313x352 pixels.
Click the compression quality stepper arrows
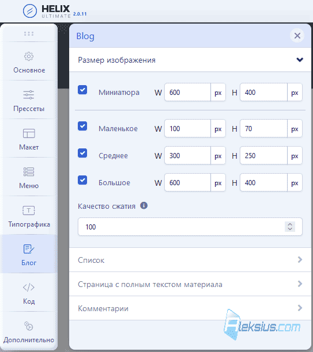click(x=290, y=227)
